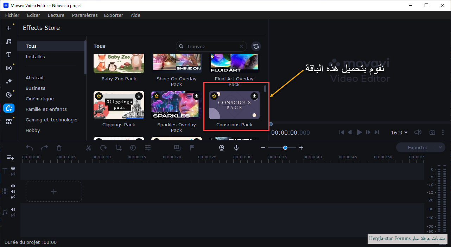Mute the audio track
The height and width of the screenshot is (247, 451).
click(13, 209)
